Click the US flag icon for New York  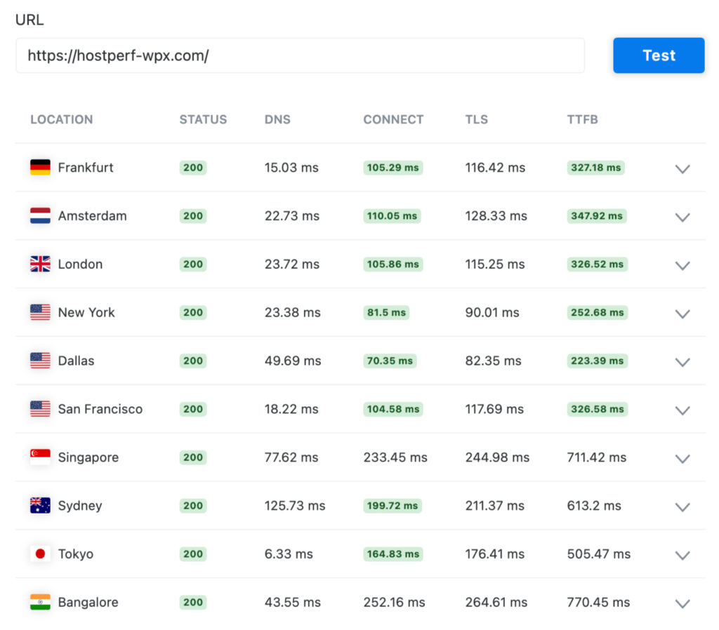pyautogui.click(x=40, y=312)
